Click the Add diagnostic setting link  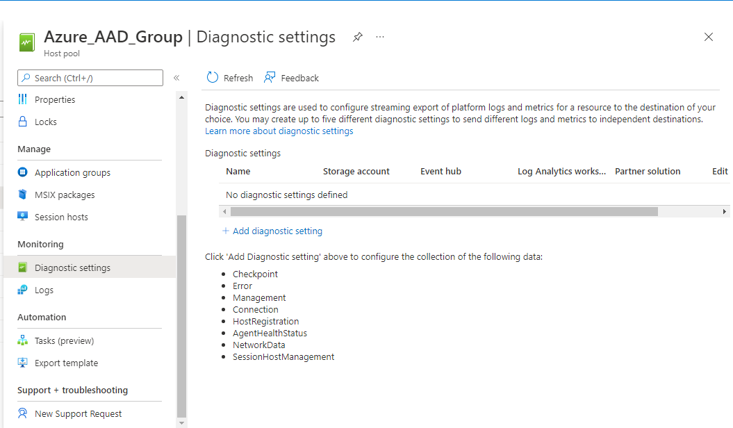[x=277, y=231]
